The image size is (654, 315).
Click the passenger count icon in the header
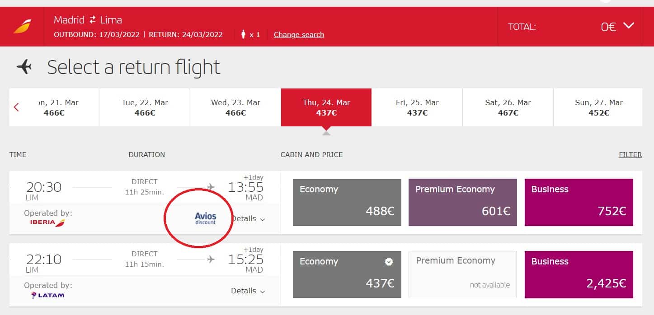(x=244, y=34)
